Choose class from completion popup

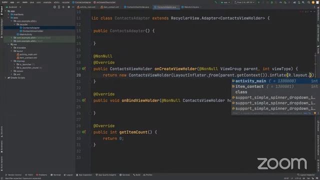point(275,92)
